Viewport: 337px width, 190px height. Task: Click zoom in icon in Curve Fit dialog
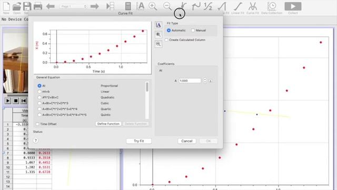pos(158,34)
